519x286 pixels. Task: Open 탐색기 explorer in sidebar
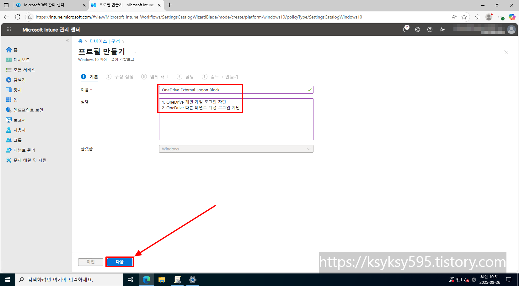pyautogui.click(x=16, y=80)
